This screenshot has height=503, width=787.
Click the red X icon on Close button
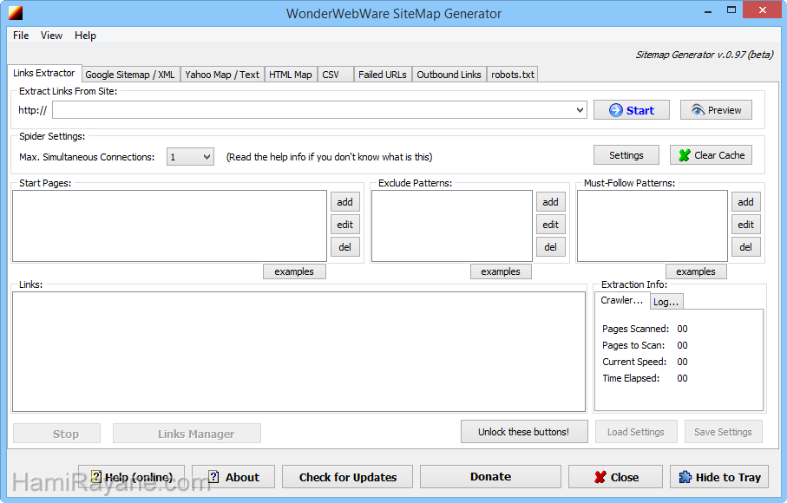(x=600, y=478)
